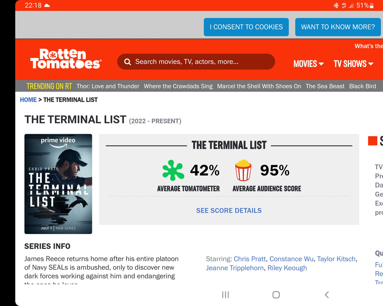
Task: Open Riley Keough cast link
Action: click(x=287, y=268)
